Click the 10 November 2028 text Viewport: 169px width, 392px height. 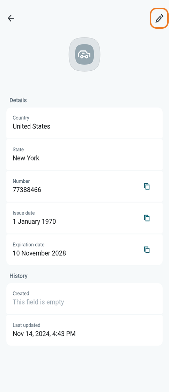tap(39, 253)
